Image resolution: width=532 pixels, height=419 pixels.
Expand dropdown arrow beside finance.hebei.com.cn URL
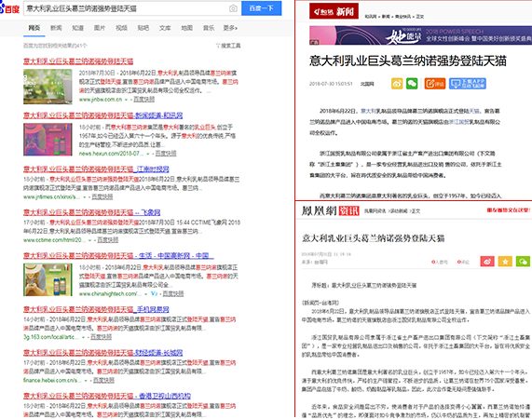pos(86,381)
